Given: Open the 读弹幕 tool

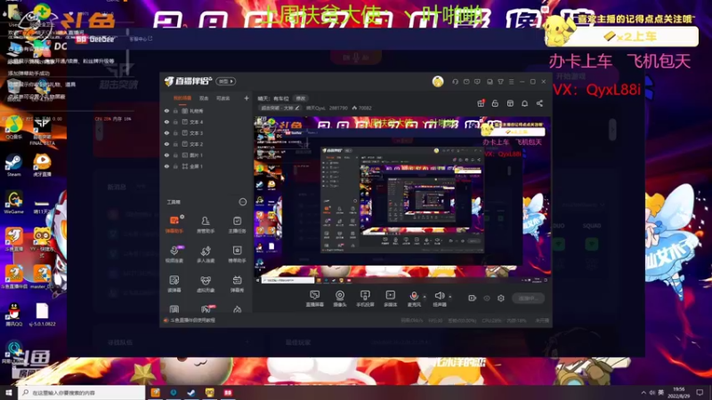Looking at the screenshot, I should [174, 284].
